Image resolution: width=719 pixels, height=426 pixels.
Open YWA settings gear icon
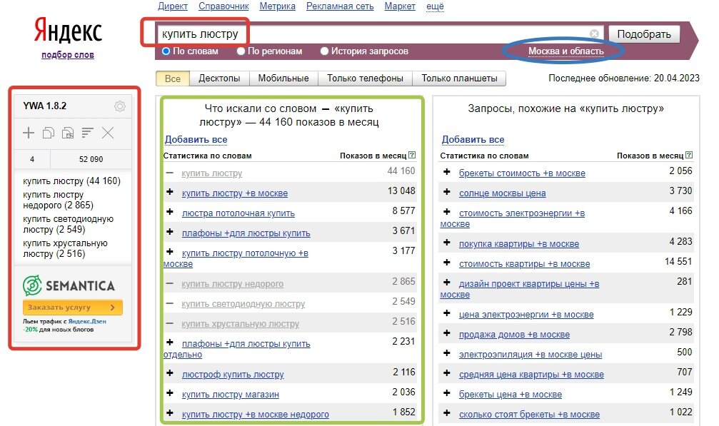pos(120,106)
